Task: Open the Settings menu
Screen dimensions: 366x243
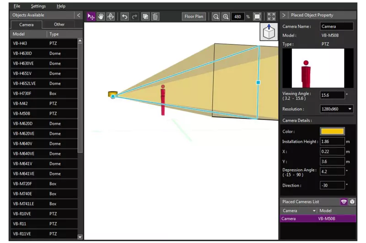Action: coord(38,6)
